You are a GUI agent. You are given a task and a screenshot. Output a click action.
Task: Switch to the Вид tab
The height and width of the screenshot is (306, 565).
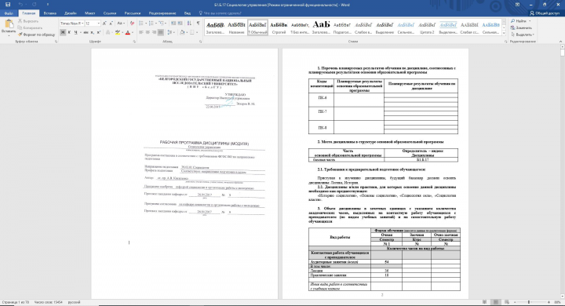(x=188, y=13)
